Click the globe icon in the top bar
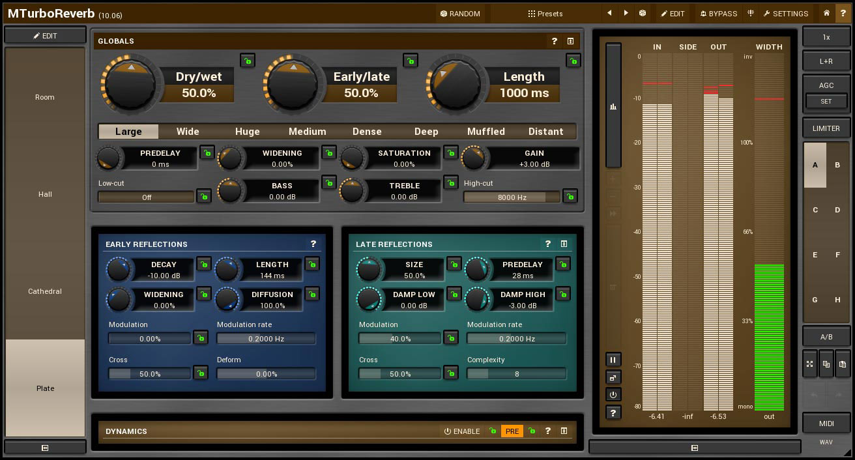Image resolution: width=855 pixels, height=460 pixels. (x=643, y=13)
